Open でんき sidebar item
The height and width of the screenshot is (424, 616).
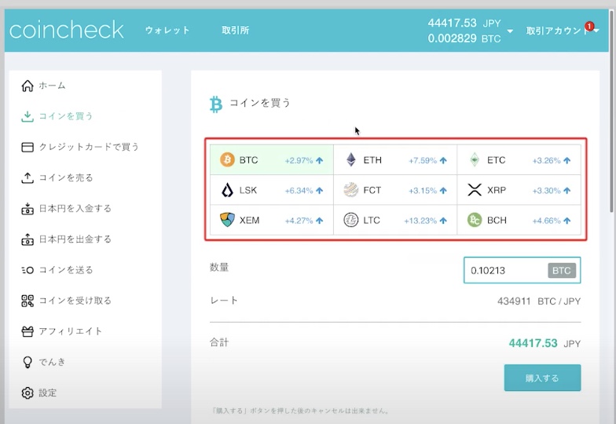point(52,362)
